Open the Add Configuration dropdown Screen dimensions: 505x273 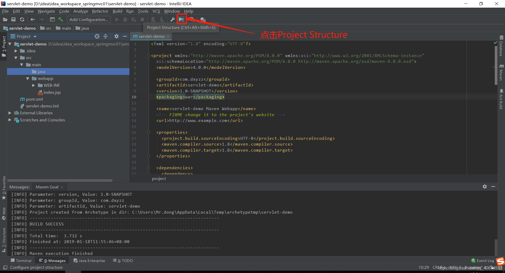tap(89, 19)
